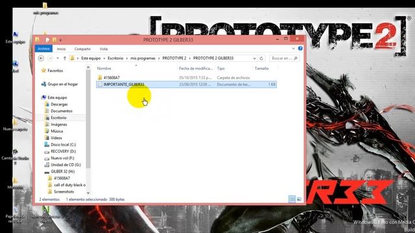415x233 pixels.
Task: Open call of duty black o folder
Action: (69, 185)
